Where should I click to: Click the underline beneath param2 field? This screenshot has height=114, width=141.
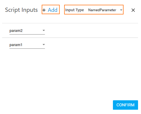(x=27, y=34)
